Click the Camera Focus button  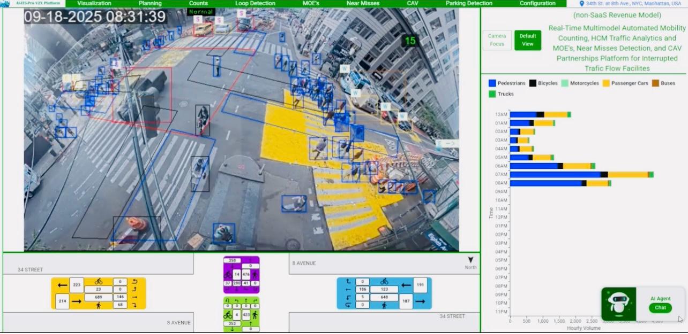click(496, 40)
